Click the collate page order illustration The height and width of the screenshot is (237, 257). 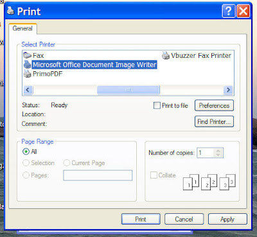point(209,182)
